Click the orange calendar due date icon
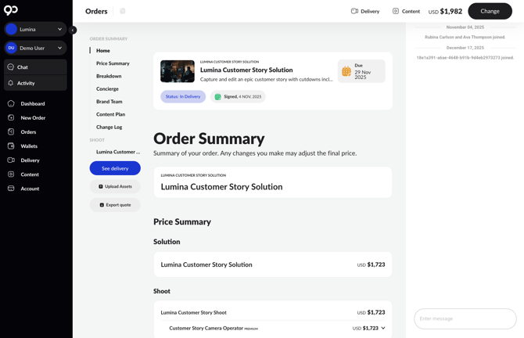The height and width of the screenshot is (338, 524). [346, 71]
